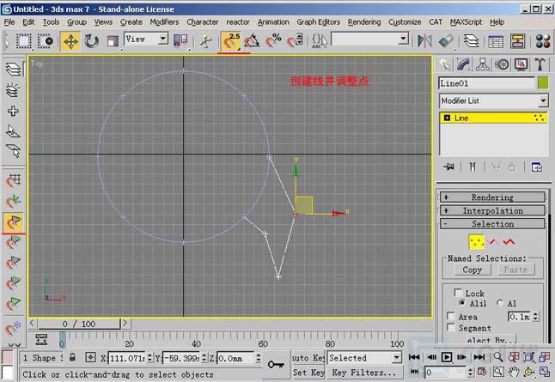This screenshot has height=382, width=555.
Task: Open the reference coordinate View dropdown
Action: tap(146, 39)
